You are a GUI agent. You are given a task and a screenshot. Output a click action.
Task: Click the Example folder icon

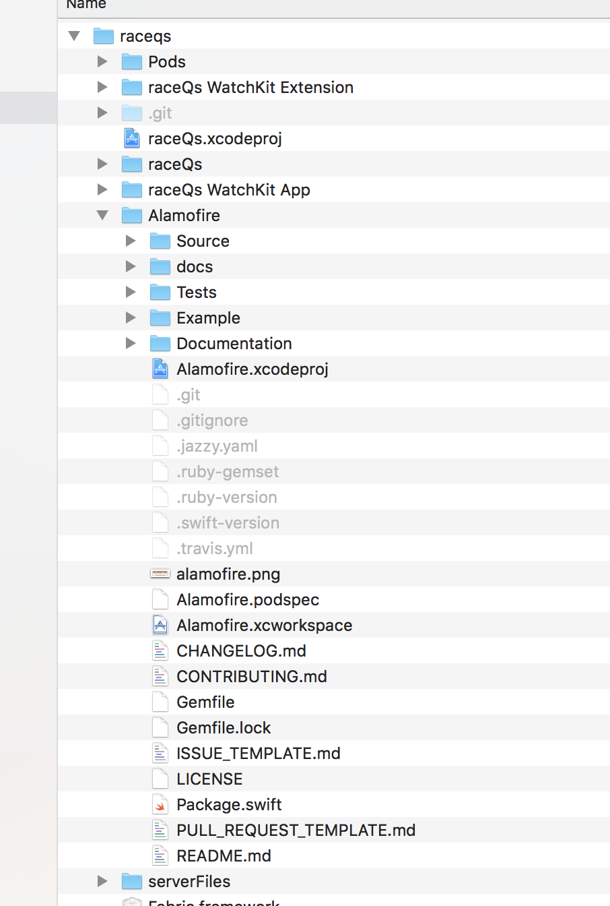160,318
